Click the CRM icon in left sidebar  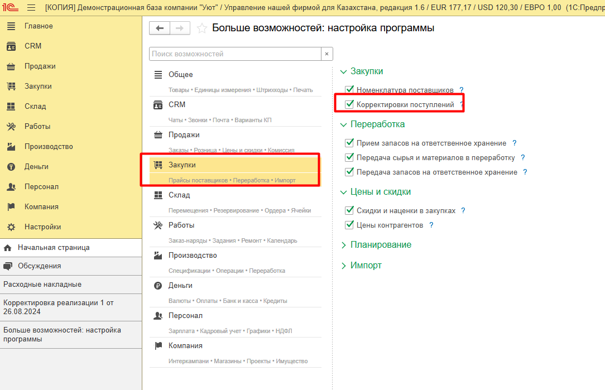pyautogui.click(x=11, y=46)
